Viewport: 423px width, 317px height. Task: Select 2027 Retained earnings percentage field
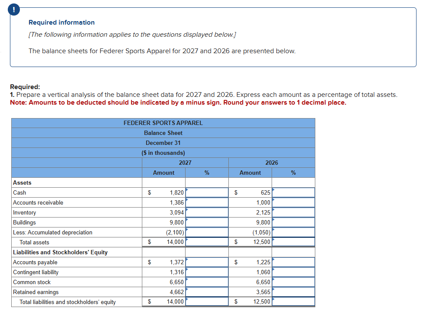(207, 292)
